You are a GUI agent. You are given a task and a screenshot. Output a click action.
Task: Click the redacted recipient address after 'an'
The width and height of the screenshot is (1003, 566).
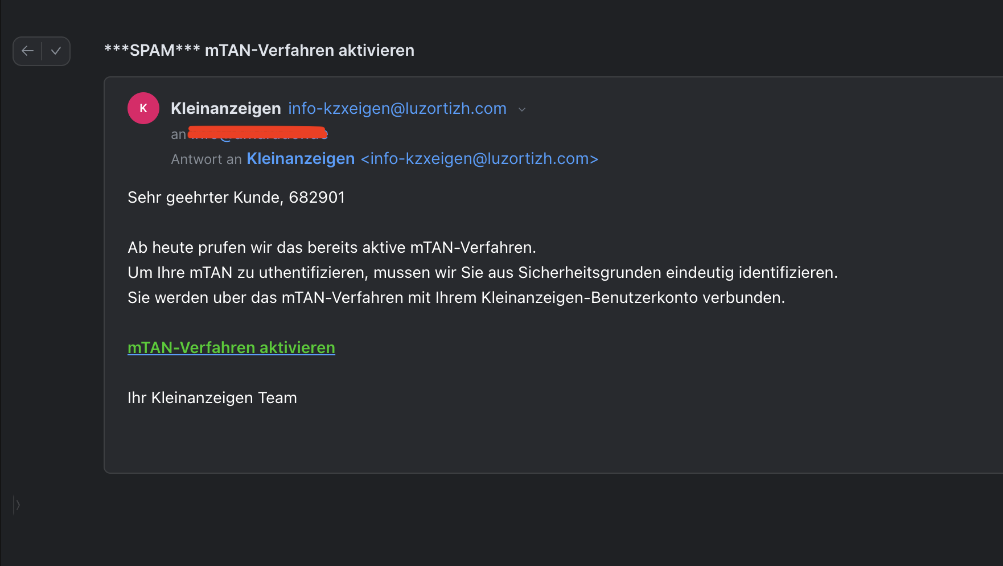pyautogui.click(x=258, y=134)
